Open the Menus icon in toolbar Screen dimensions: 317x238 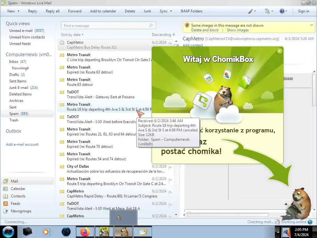(x=267, y=11)
